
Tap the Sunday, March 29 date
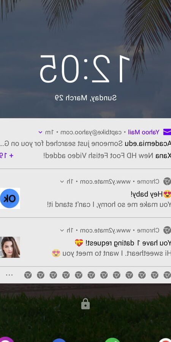tap(85, 98)
